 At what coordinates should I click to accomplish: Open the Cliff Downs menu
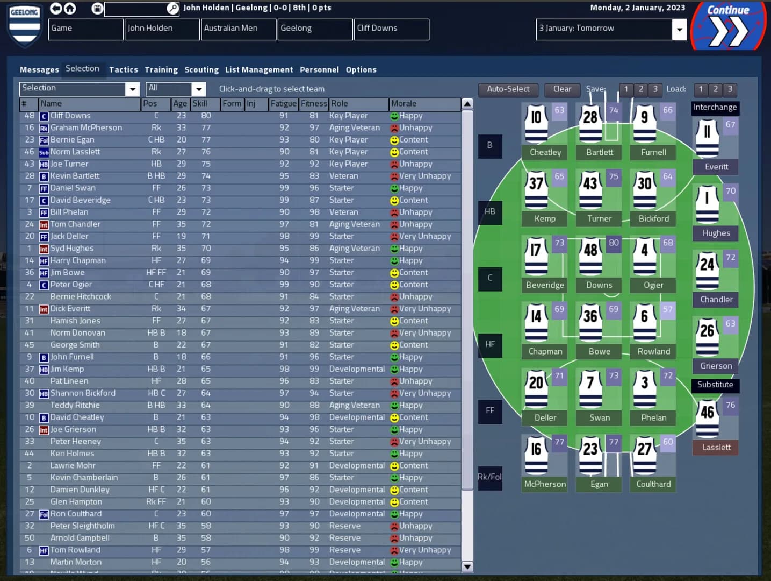point(392,29)
